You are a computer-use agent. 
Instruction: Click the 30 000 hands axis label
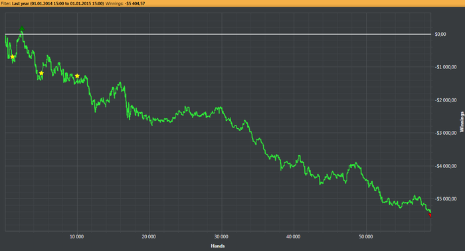(221, 236)
